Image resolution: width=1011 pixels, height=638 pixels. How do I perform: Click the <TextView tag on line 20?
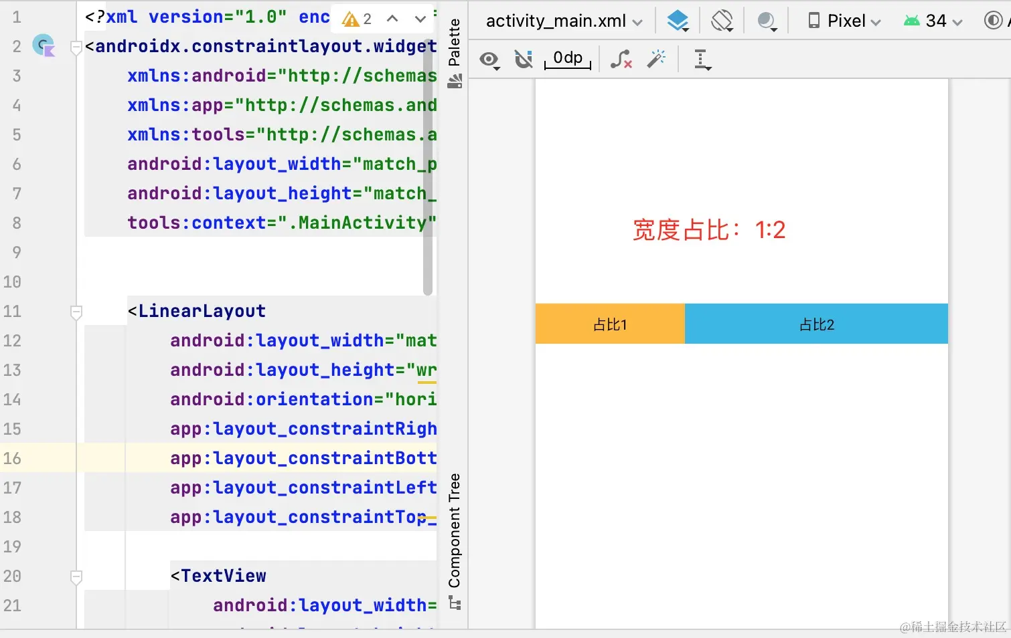pos(218,576)
